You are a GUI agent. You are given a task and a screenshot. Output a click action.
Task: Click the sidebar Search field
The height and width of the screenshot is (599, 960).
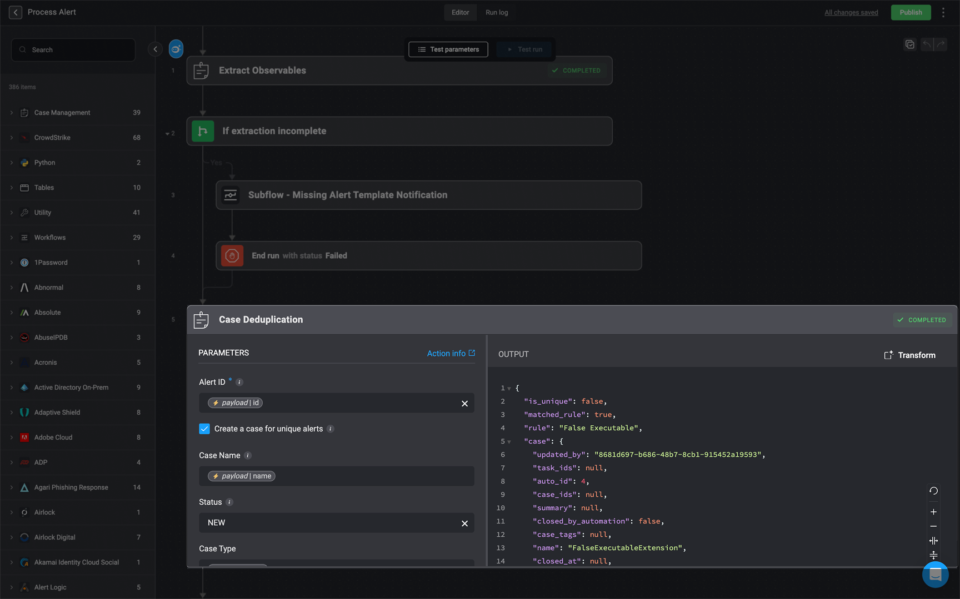73,49
